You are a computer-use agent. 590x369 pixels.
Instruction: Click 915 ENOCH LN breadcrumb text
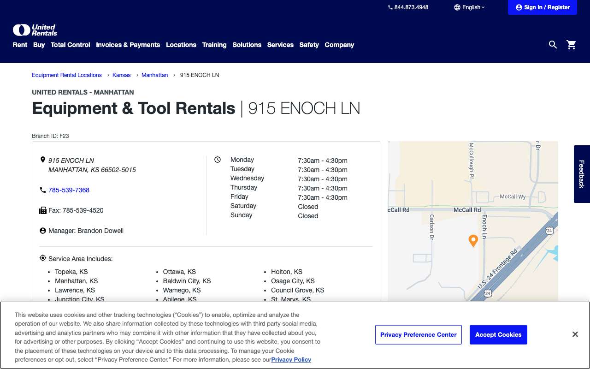click(200, 75)
